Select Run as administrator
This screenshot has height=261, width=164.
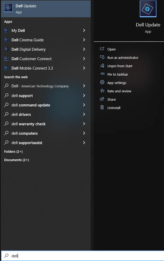click(x=123, y=58)
